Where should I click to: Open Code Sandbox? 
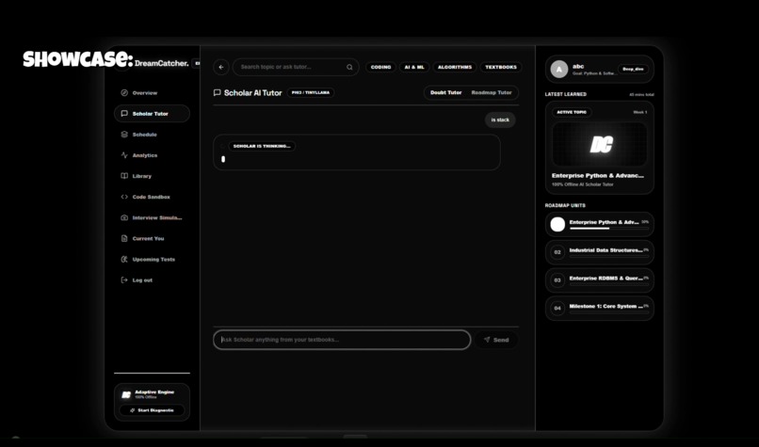152,197
